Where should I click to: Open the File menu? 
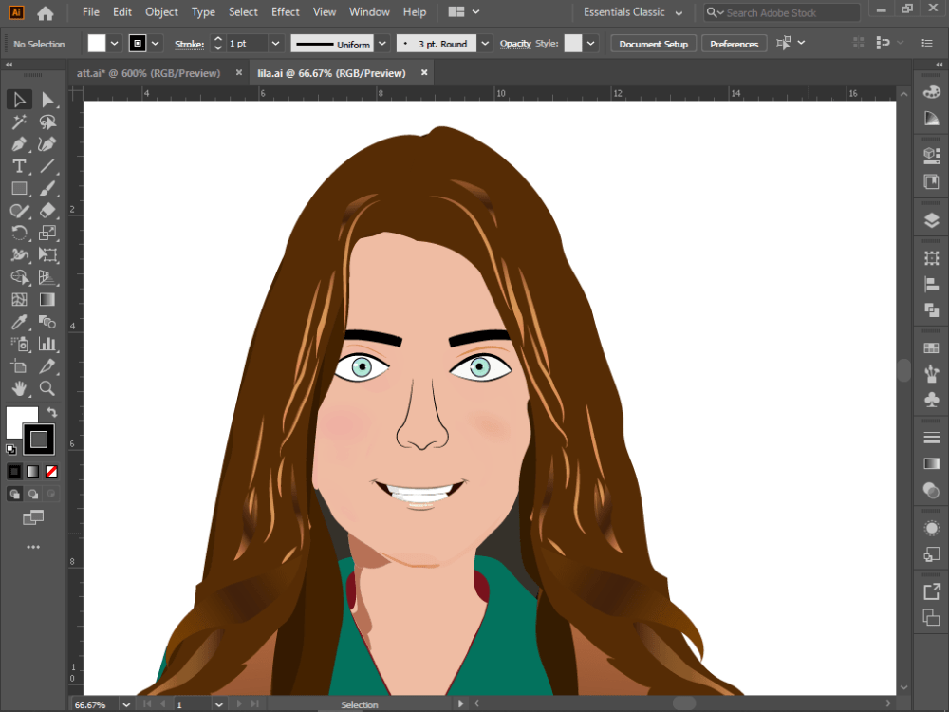point(91,12)
